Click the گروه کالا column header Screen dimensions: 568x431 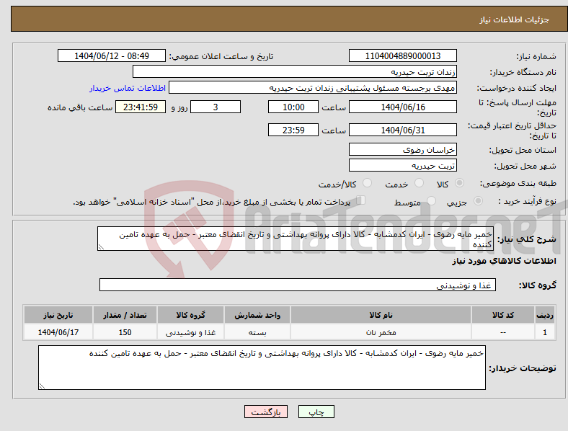190,315
